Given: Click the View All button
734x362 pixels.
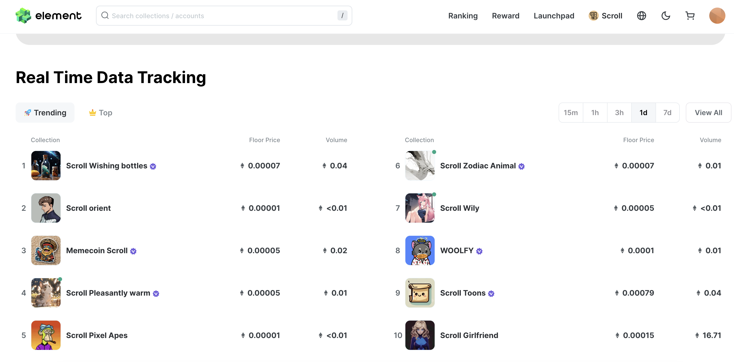Looking at the screenshot, I should [708, 113].
